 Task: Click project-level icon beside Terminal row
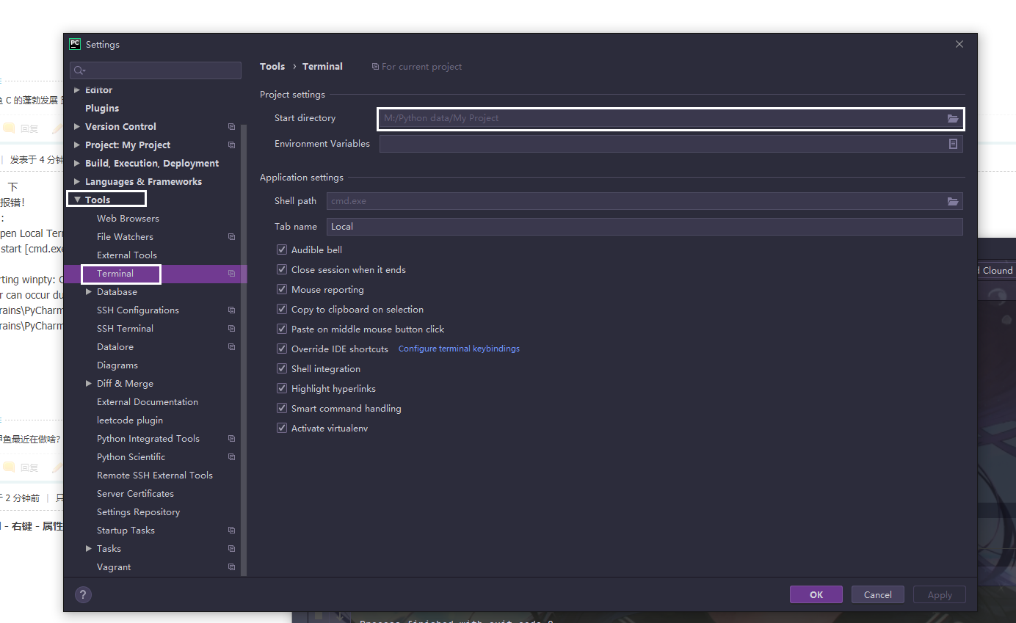[x=231, y=274]
